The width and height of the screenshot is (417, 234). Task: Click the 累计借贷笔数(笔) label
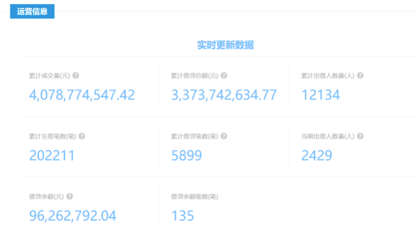pyautogui.click(x=194, y=136)
